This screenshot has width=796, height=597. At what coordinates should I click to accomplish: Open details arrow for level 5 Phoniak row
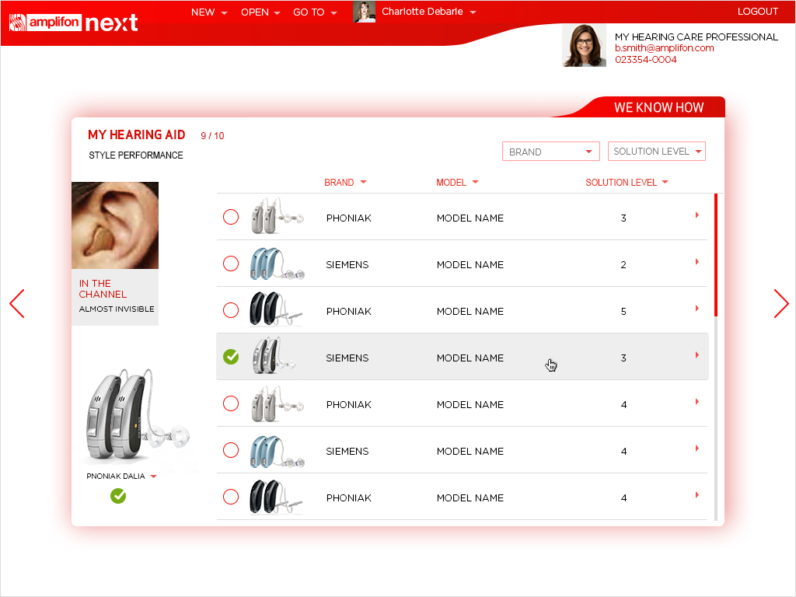(x=697, y=309)
